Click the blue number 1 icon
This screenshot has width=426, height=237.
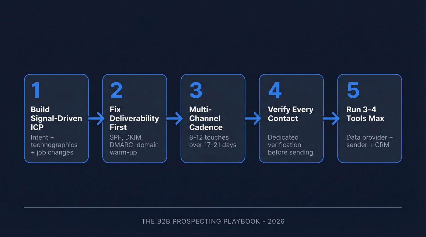point(36,90)
